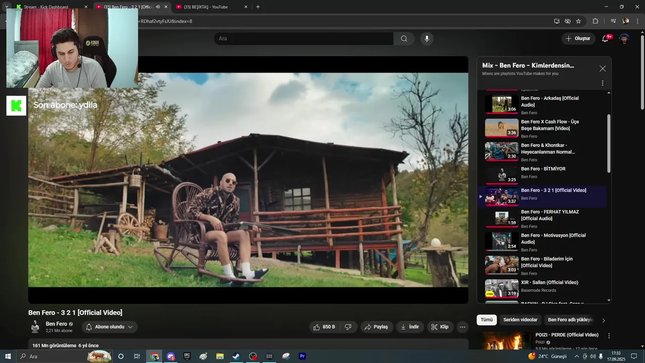Focus the YouTube Ara search field
The image size is (645, 363).
(303, 39)
